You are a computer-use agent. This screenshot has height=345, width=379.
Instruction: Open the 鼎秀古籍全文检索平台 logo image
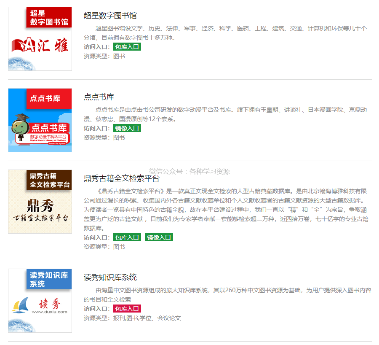(40, 201)
